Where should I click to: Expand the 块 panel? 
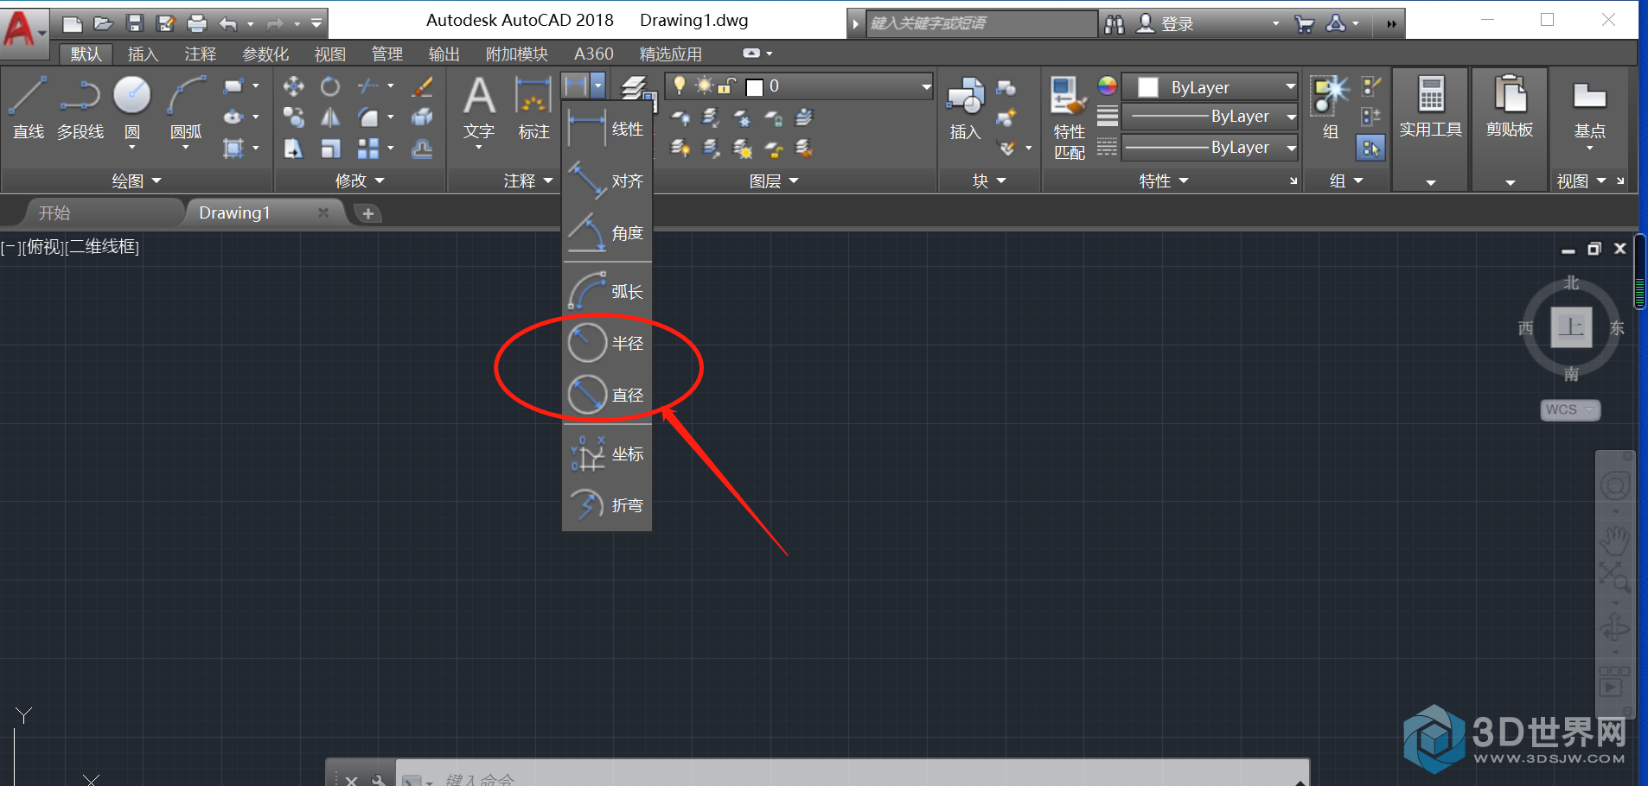(989, 181)
